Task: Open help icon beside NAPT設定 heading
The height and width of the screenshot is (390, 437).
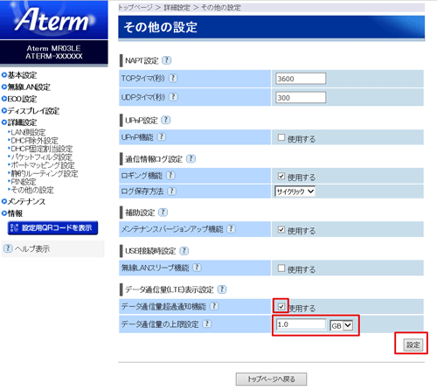Action: tap(167, 60)
